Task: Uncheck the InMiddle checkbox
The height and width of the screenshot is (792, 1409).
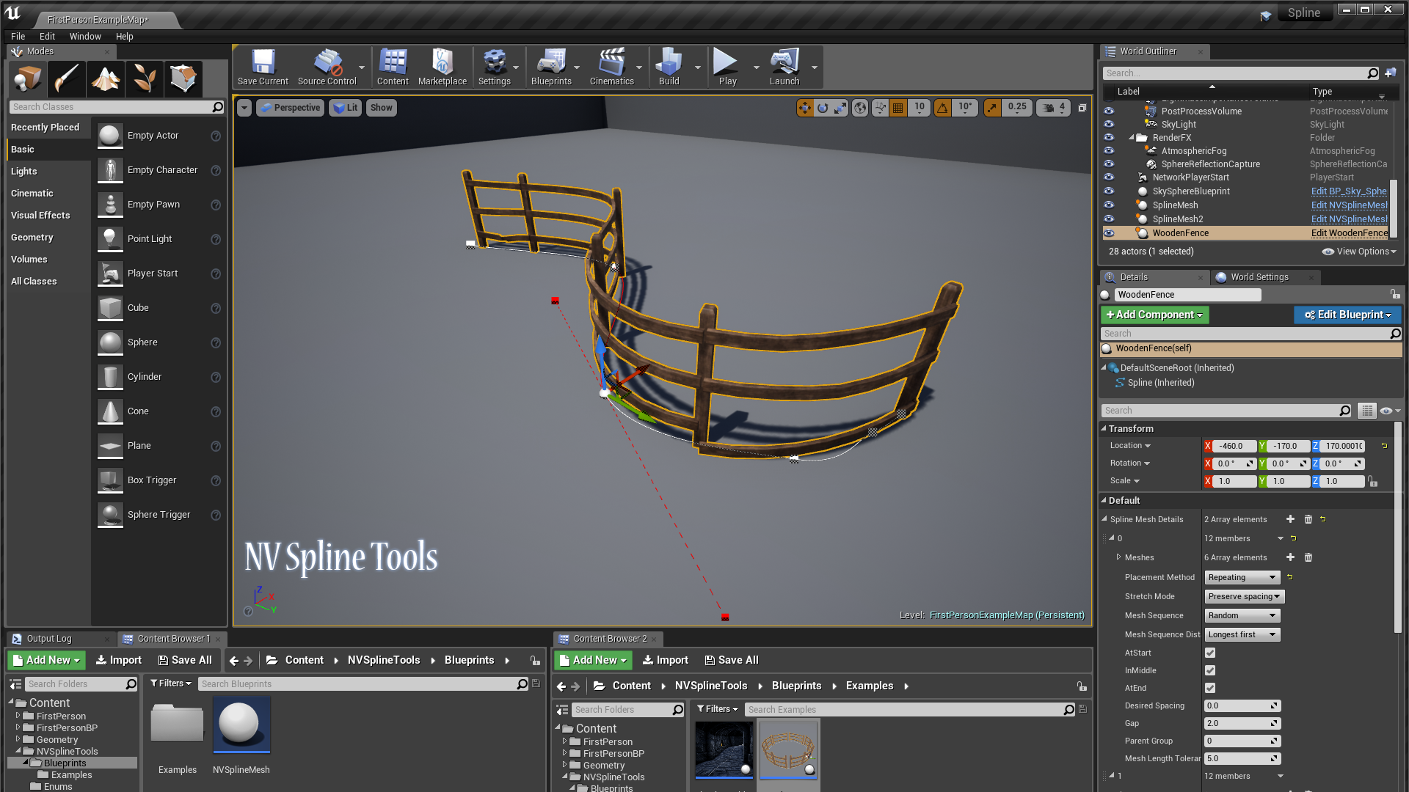Action: tap(1210, 670)
